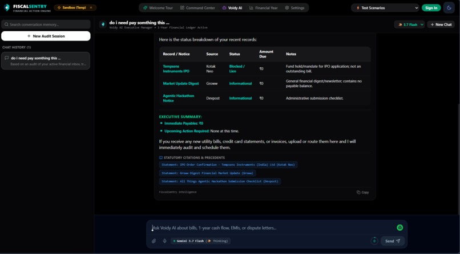Click the FiscalSentry Intelligence footer label
The image size is (460, 254).
pyautogui.click(x=178, y=192)
